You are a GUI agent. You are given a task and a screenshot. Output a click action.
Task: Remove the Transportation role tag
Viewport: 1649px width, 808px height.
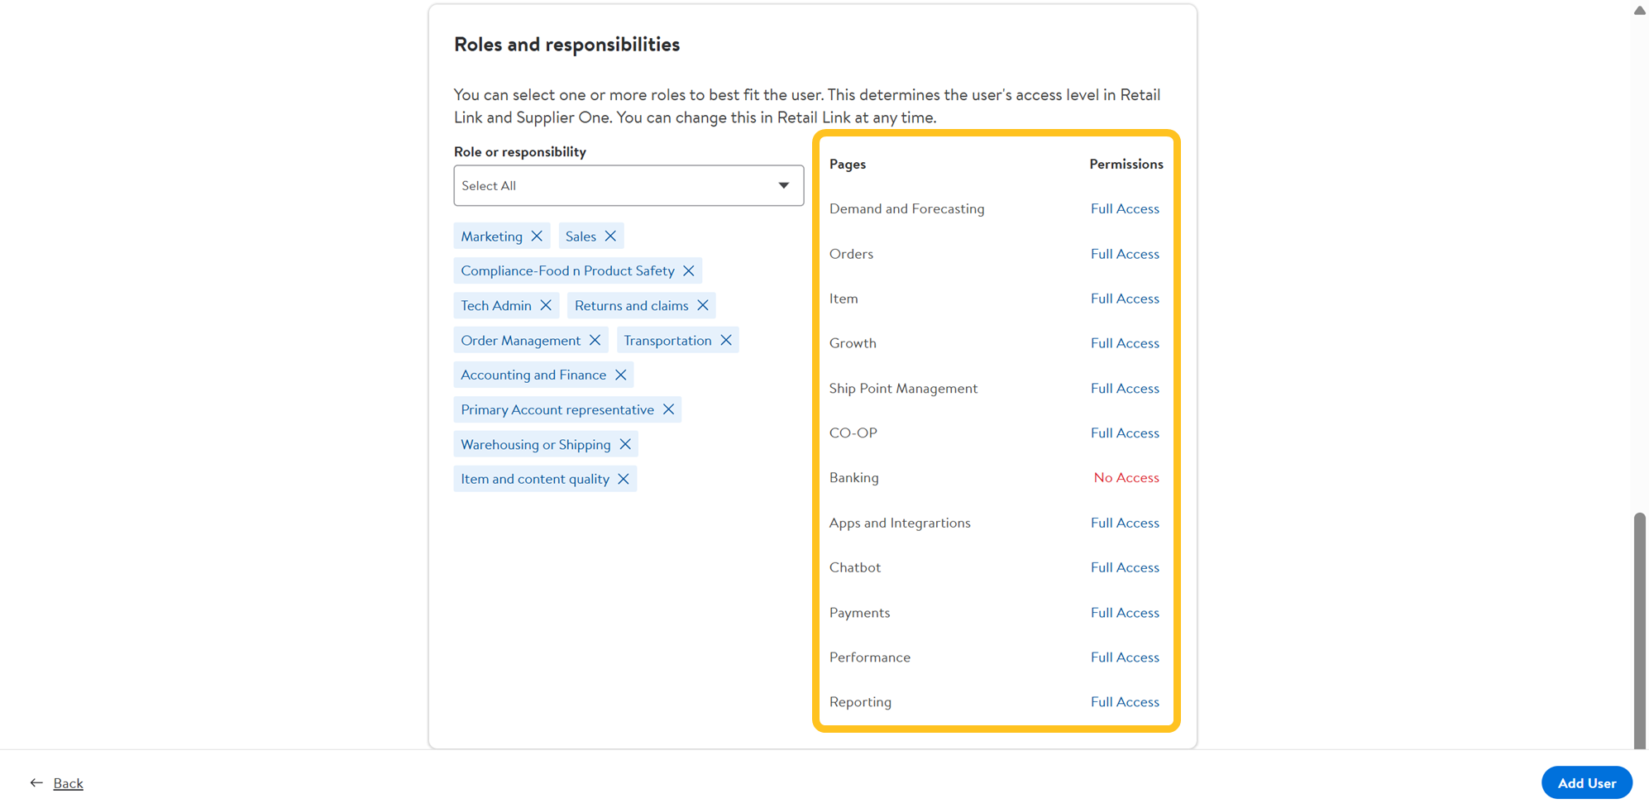coord(726,341)
